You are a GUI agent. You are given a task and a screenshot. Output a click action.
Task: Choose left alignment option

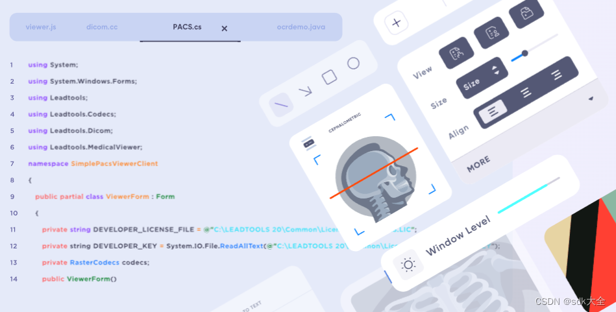493,112
